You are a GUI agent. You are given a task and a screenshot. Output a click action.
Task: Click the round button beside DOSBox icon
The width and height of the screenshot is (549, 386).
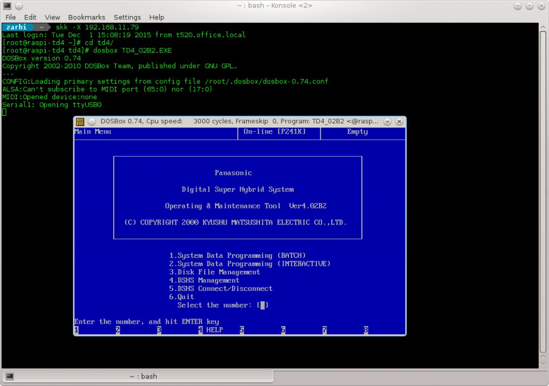(x=92, y=121)
